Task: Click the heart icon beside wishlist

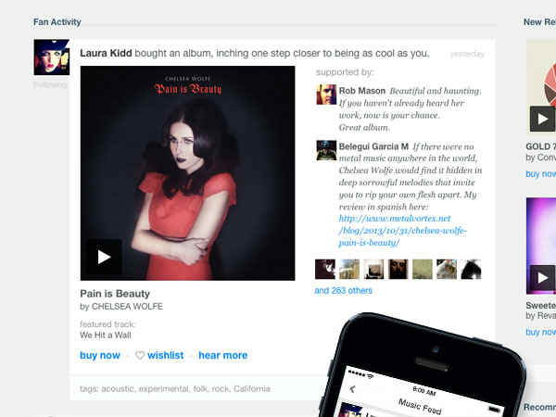Action: pyautogui.click(x=140, y=355)
